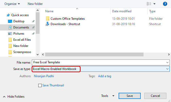Select Custom Office Templates folder
Image resolution: width=171 pixels, height=102 pixels.
tap(68, 19)
